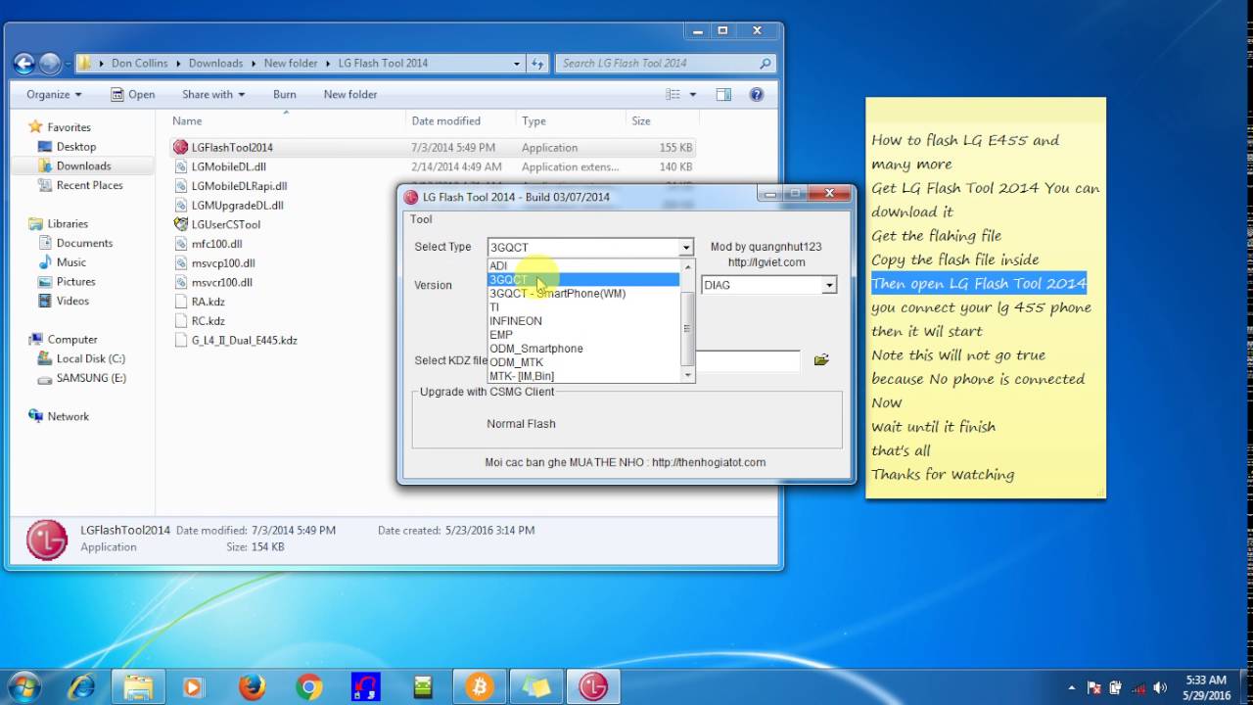Select the G_L4_II_Dual_E445.kdz file
This screenshot has height=705, width=1253.
point(244,340)
